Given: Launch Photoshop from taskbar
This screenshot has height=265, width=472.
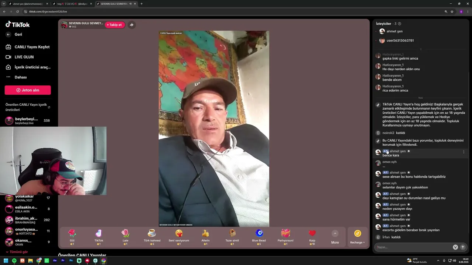Looking at the screenshot, I should (x=71, y=261).
